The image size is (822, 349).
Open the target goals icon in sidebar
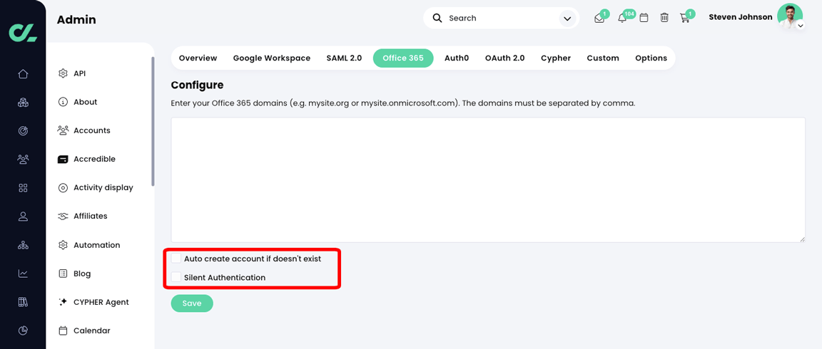tap(23, 131)
